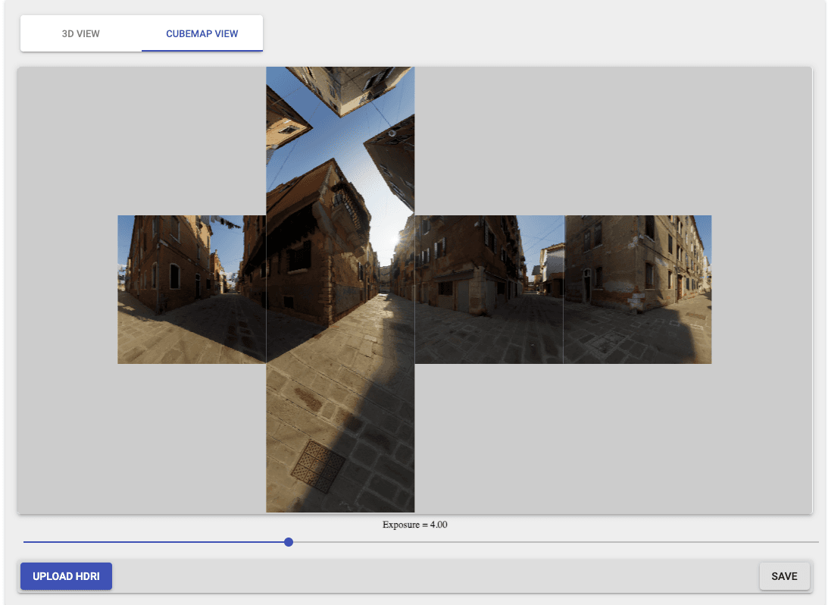
Task: Click the leftmost cubemap face of the alley
Action: (x=192, y=288)
